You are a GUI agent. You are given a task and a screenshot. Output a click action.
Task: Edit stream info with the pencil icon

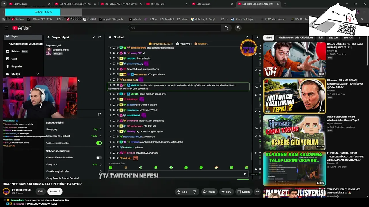(94, 37)
